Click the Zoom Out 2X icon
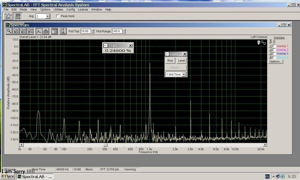 click(23, 31)
